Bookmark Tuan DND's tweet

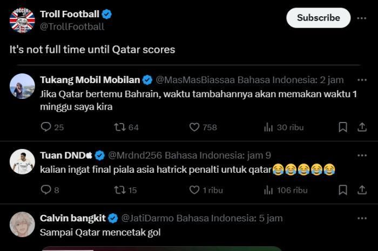click(x=342, y=189)
